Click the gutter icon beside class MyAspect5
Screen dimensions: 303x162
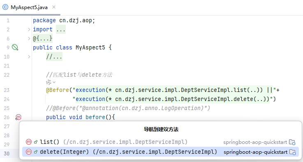15,47
